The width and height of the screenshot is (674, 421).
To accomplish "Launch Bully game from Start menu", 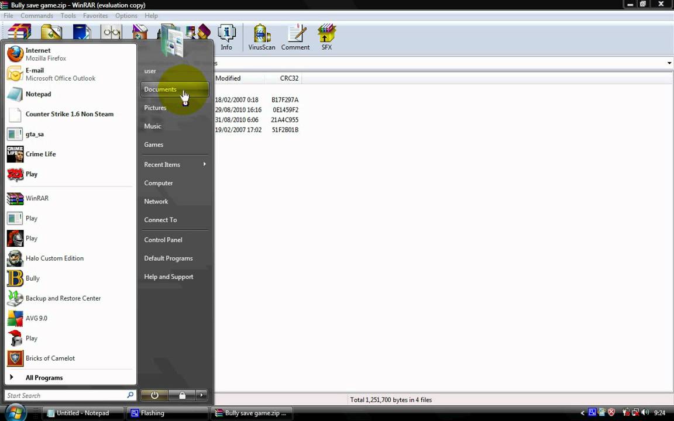I will pos(70,278).
